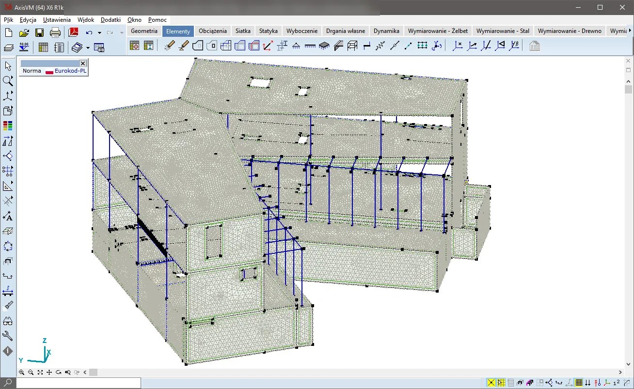
Task: Toggle the numbering 1² status button
Action: pyautogui.click(x=616, y=383)
